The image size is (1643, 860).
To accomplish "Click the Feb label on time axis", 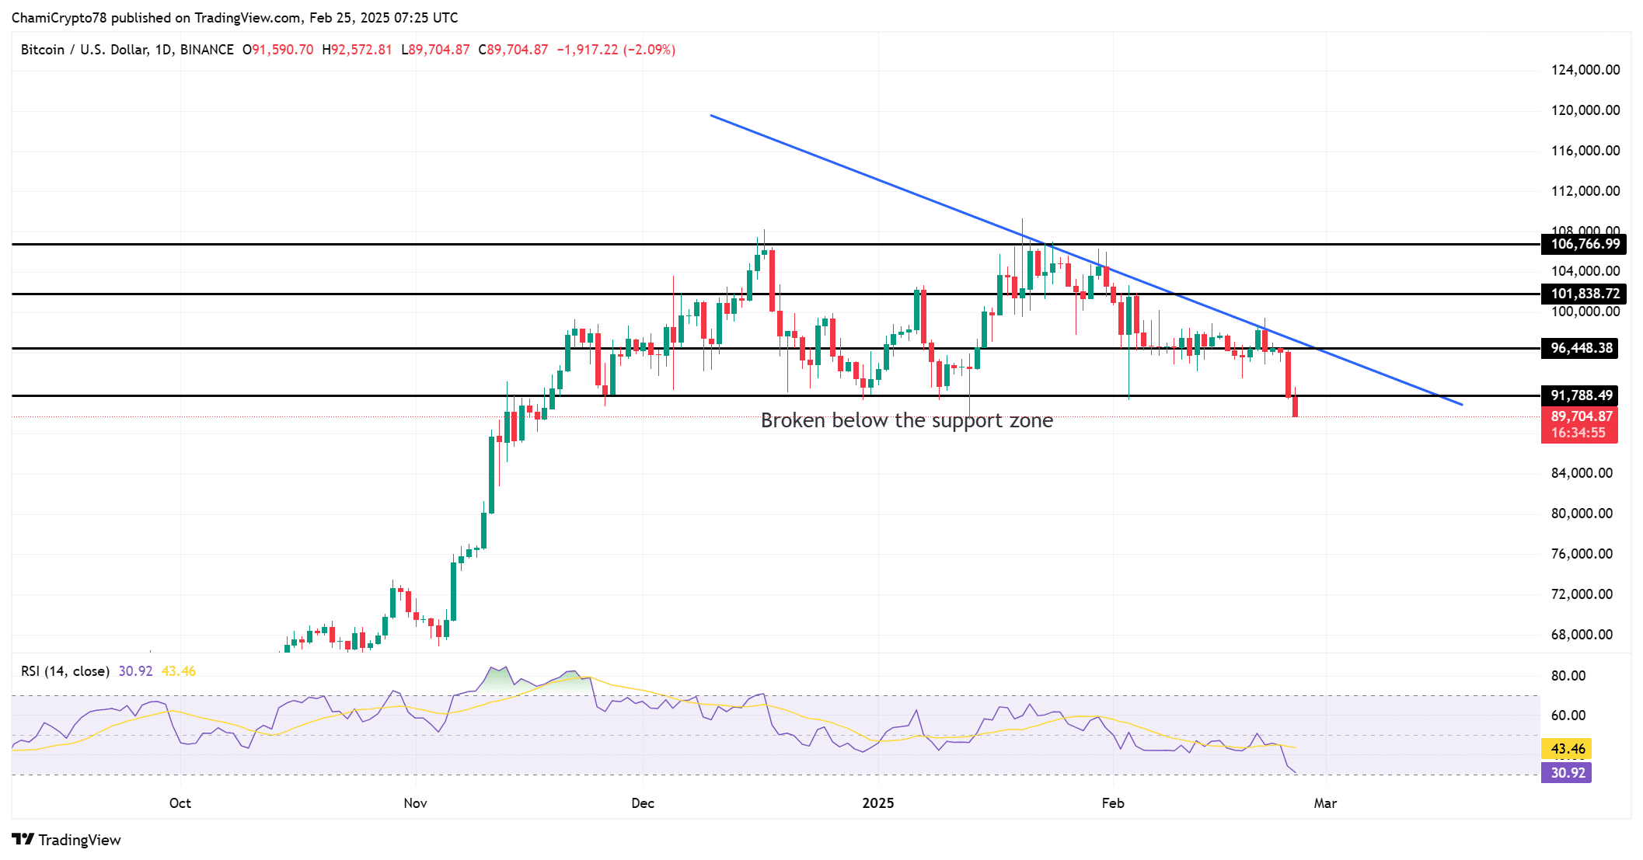I will point(1113,803).
